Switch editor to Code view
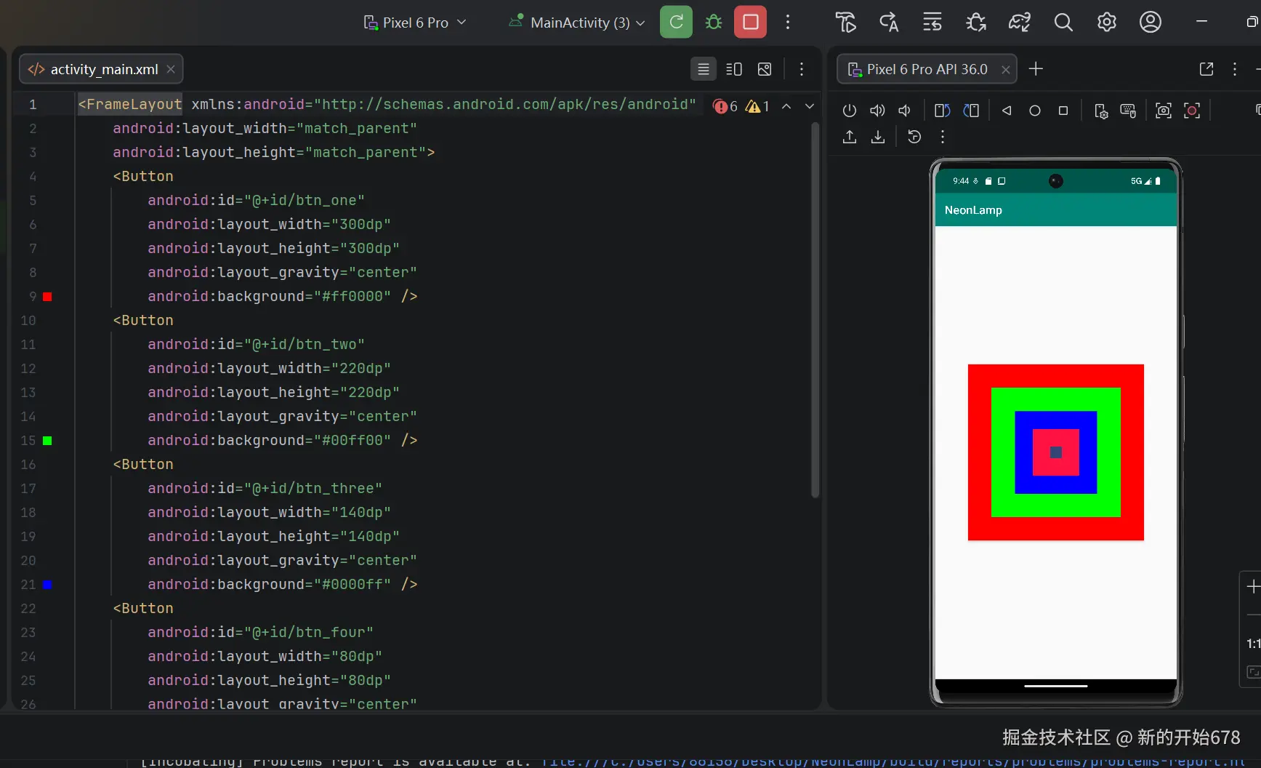The image size is (1261, 768). [704, 69]
